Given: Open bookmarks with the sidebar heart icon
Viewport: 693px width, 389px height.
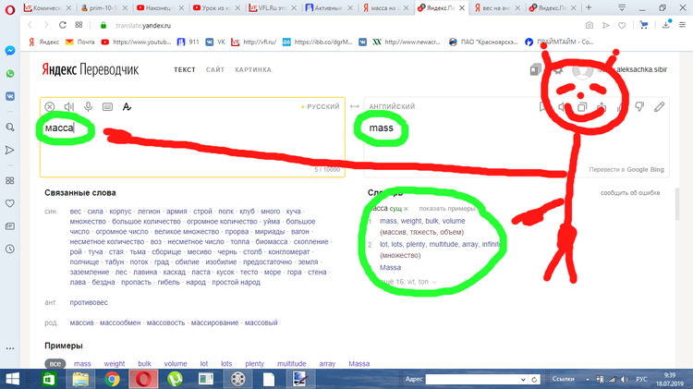Looking at the screenshot, I should (10, 203).
